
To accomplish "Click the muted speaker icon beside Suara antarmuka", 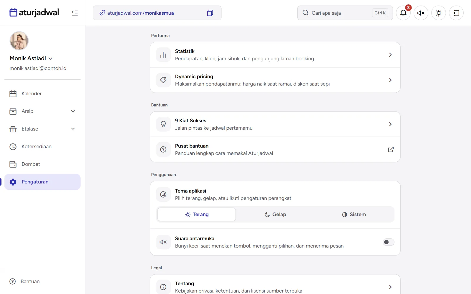I will 163,242.
